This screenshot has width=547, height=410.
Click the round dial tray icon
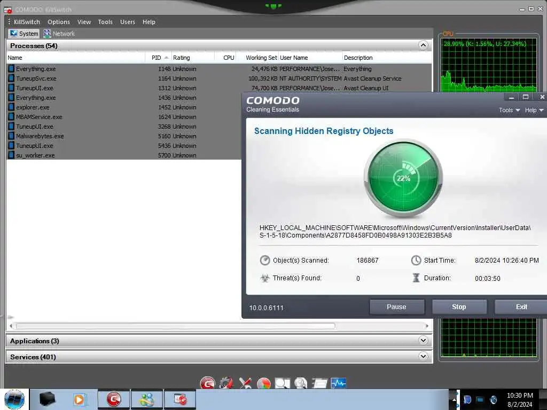(x=494, y=399)
